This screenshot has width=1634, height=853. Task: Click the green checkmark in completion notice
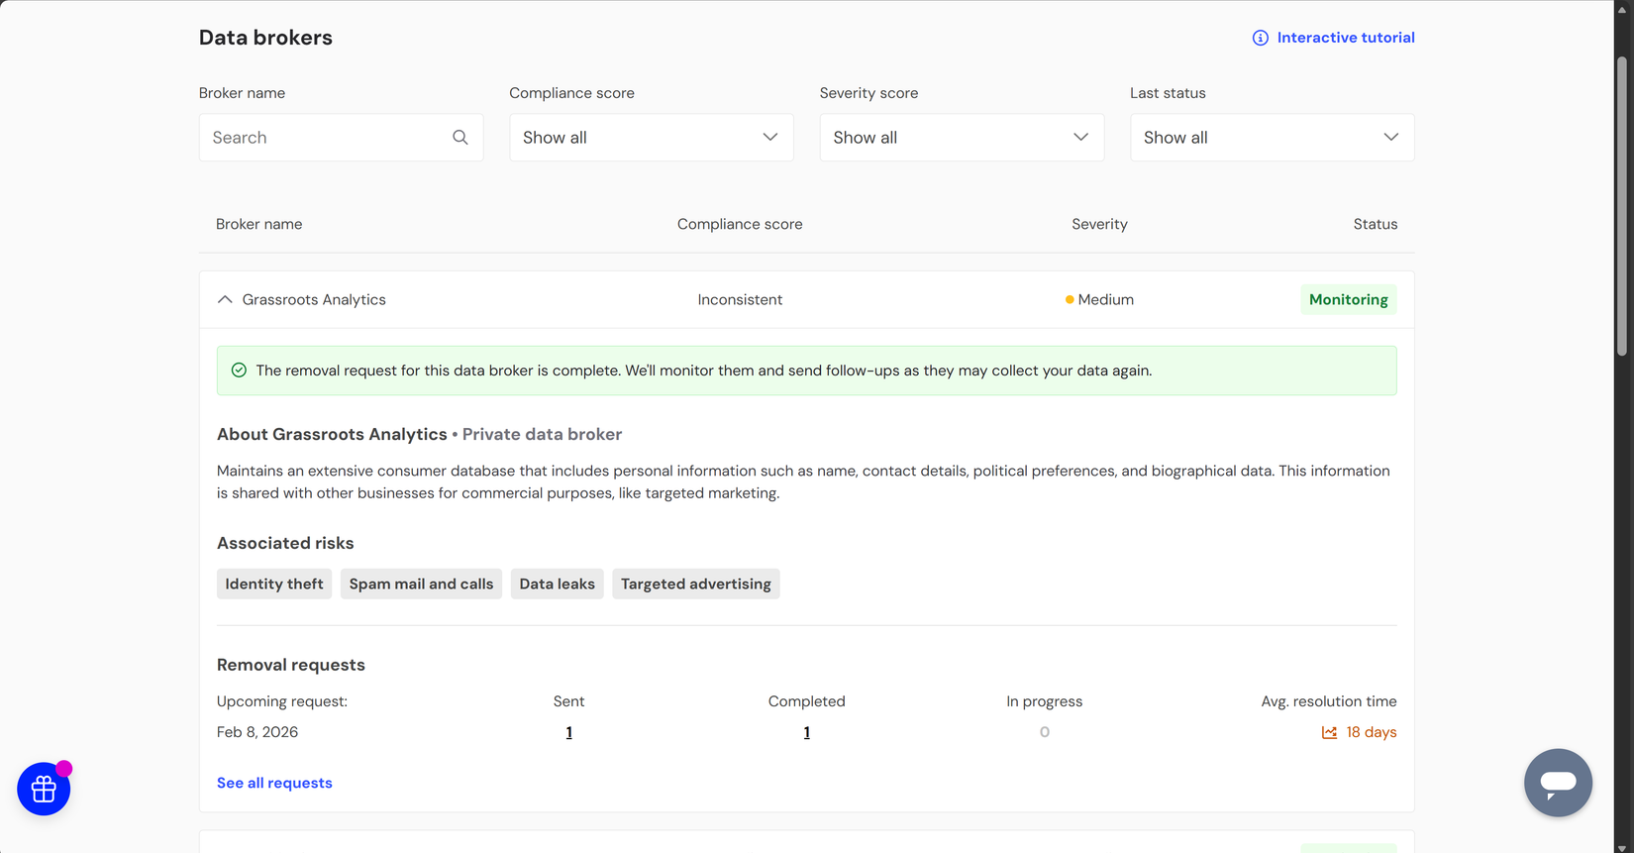pyautogui.click(x=239, y=371)
